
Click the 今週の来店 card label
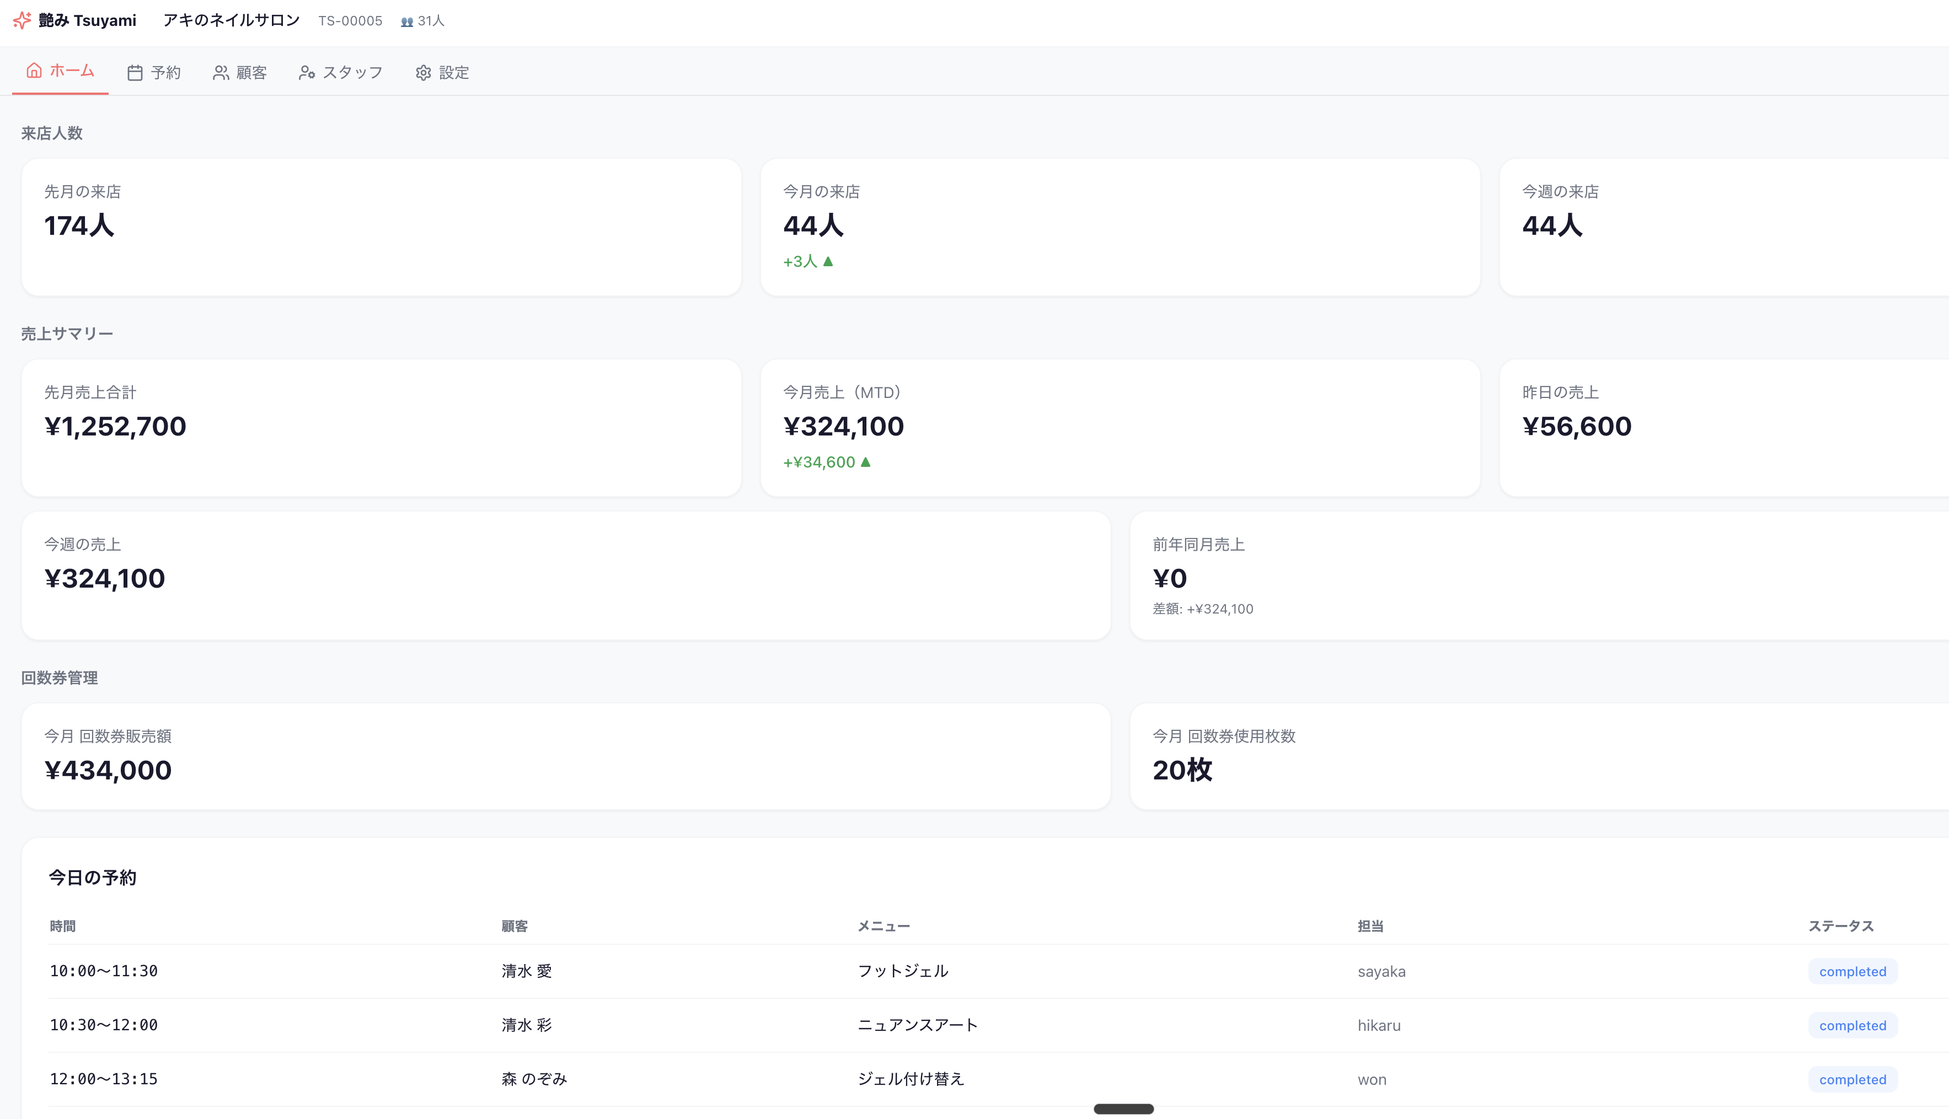coord(1561,191)
